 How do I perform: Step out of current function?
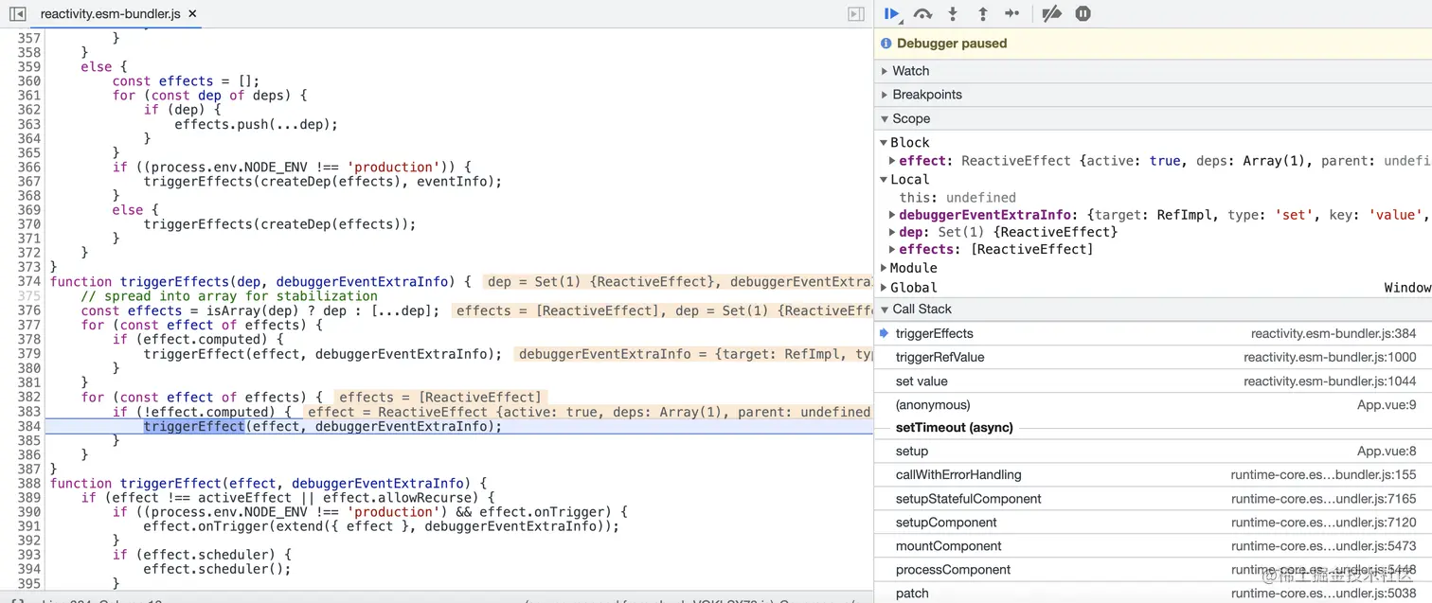coord(982,14)
